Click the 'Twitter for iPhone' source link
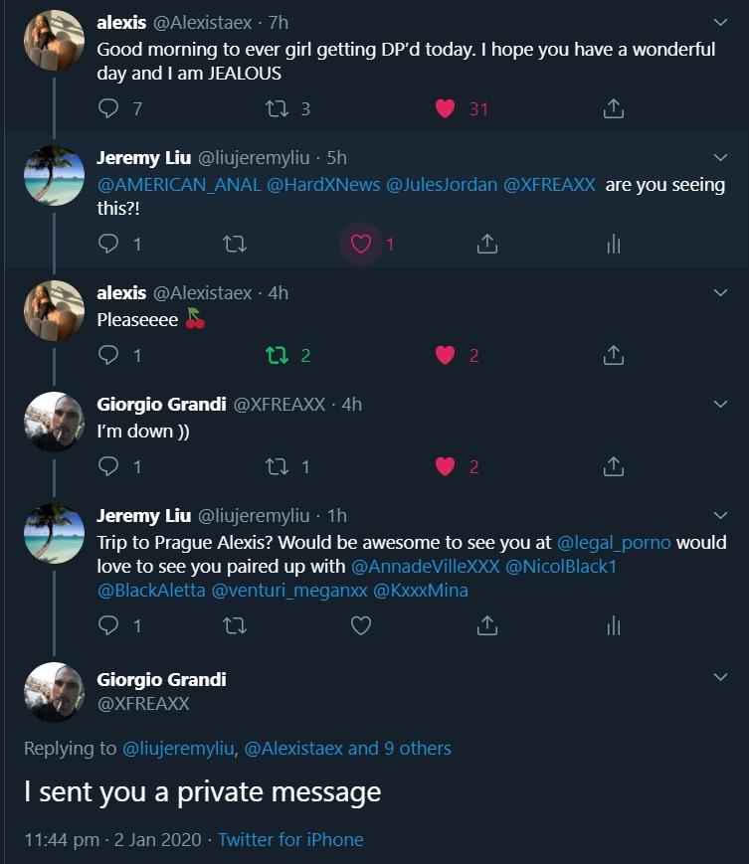Image resolution: width=749 pixels, height=864 pixels. [x=290, y=840]
